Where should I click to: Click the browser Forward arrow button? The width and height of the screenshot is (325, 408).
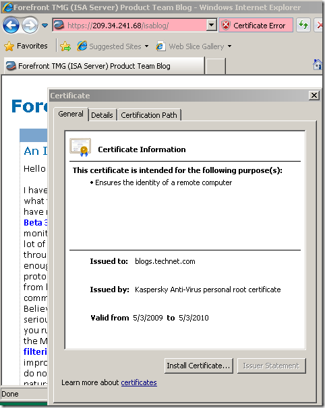point(30,26)
